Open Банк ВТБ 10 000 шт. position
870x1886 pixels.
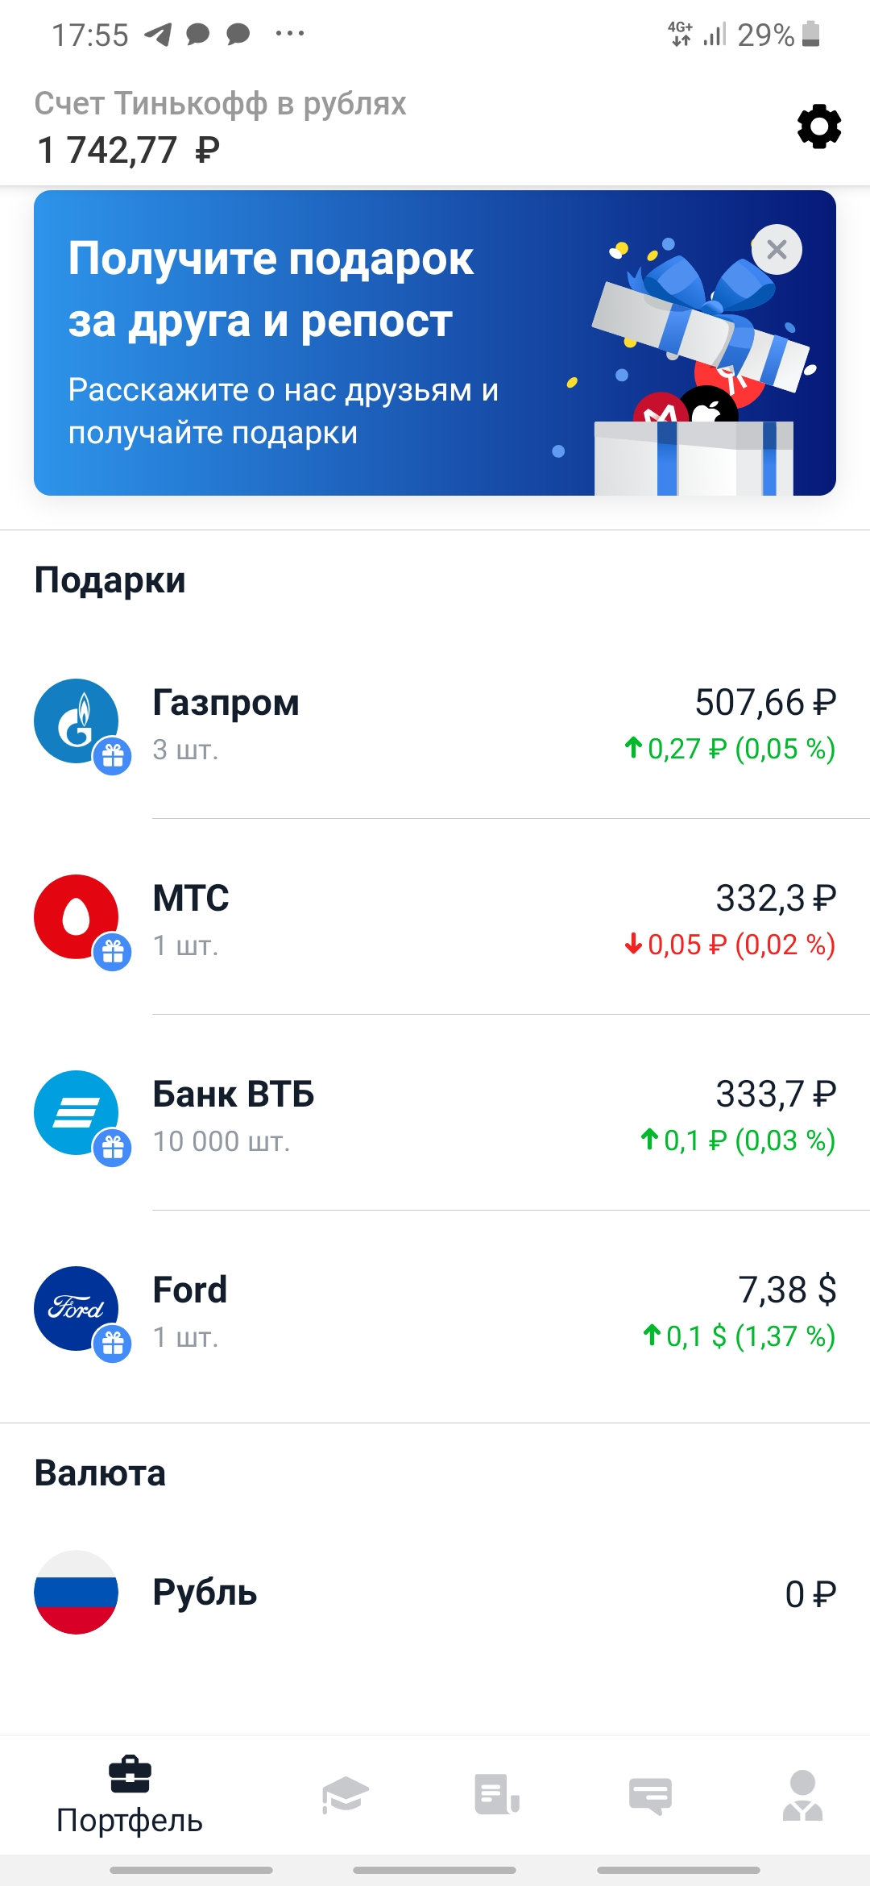[435, 1113]
